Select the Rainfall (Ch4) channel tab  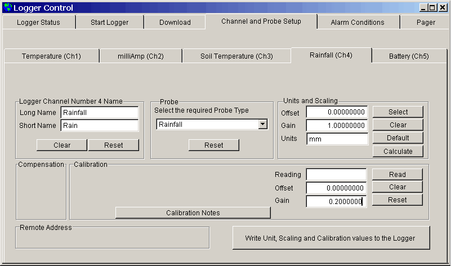point(331,55)
